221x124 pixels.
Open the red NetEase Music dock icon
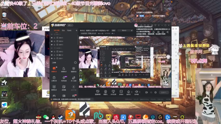point(116,117)
